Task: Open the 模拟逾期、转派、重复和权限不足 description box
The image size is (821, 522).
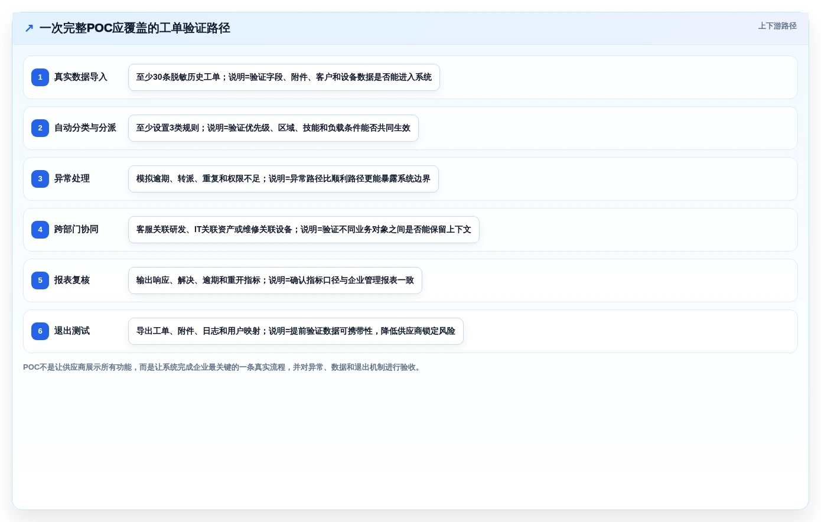Action: tap(284, 179)
